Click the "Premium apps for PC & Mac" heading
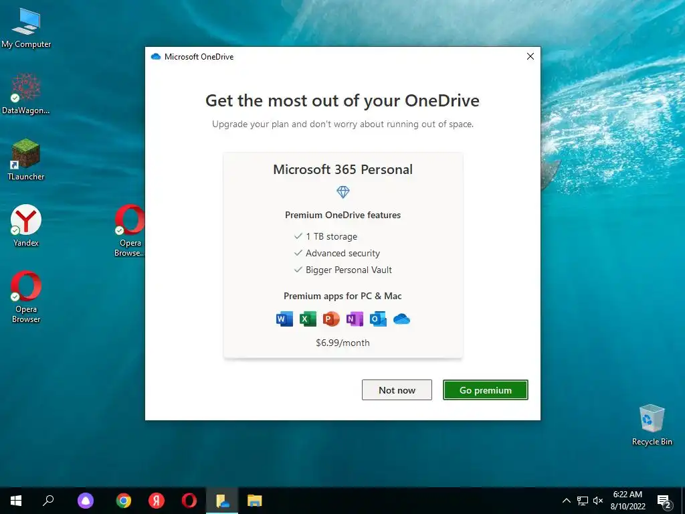This screenshot has width=685, height=514. click(343, 296)
